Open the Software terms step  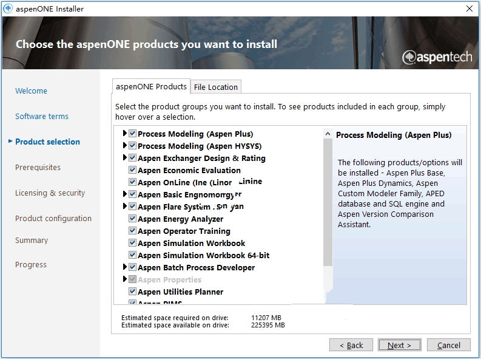(42, 117)
